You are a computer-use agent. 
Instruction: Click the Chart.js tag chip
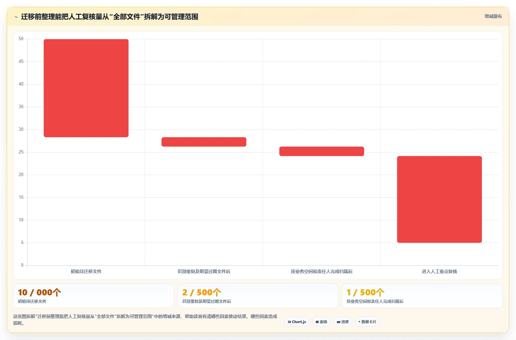point(297,322)
